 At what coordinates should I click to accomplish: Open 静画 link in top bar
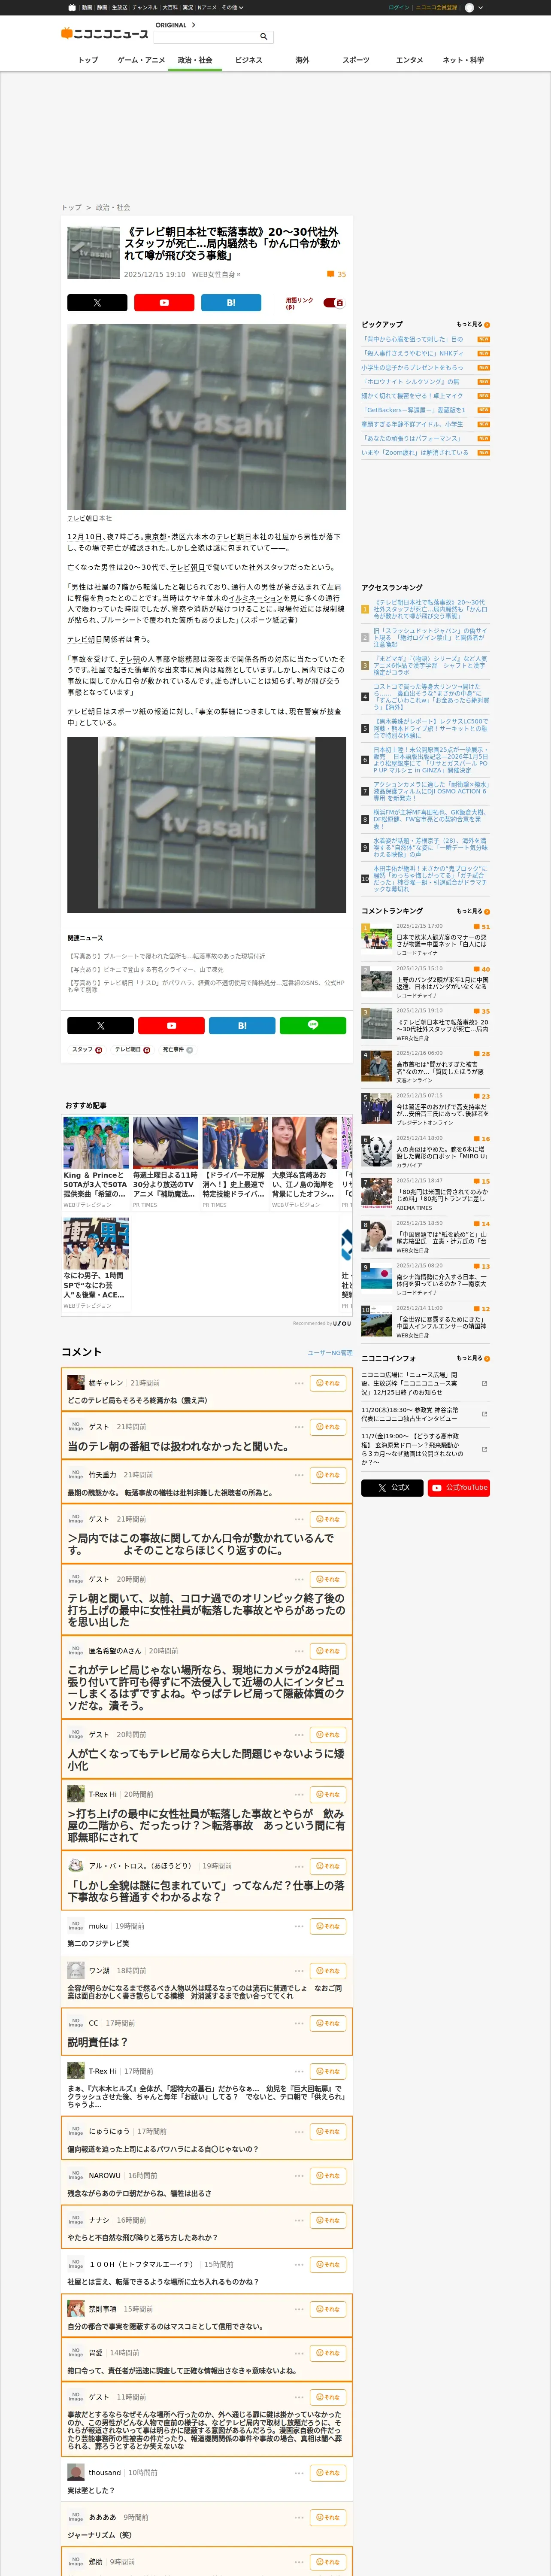102,7
